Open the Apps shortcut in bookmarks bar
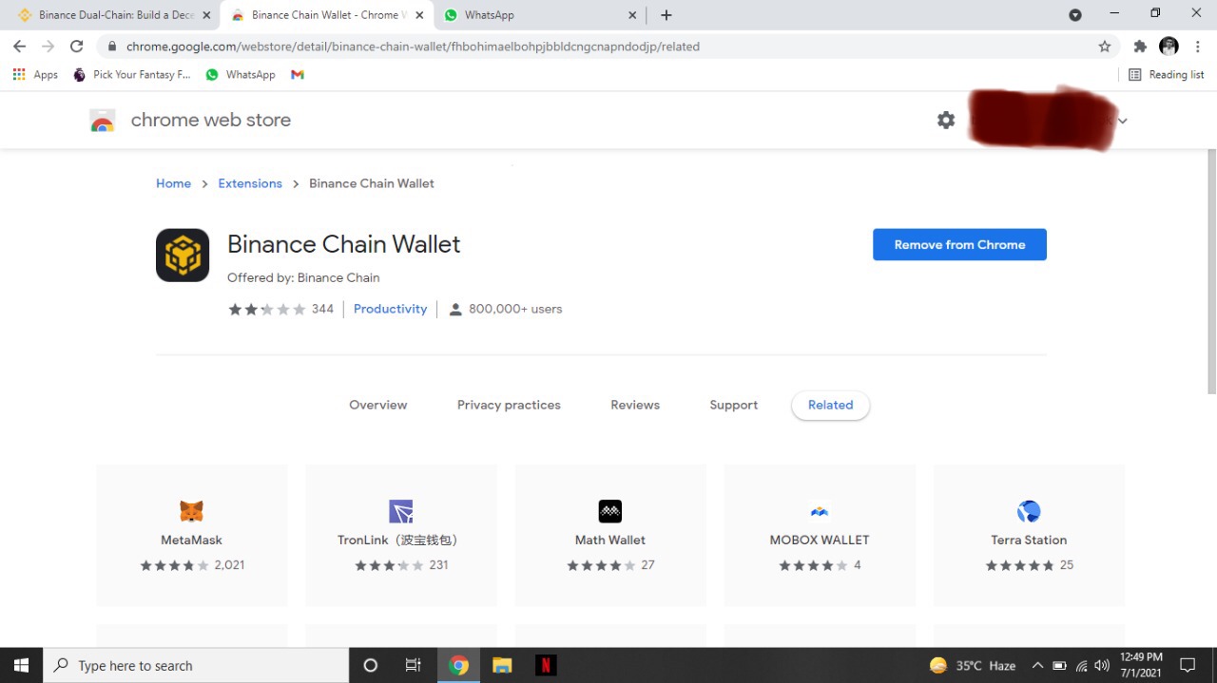Image resolution: width=1217 pixels, height=683 pixels. [x=35, y=74]
